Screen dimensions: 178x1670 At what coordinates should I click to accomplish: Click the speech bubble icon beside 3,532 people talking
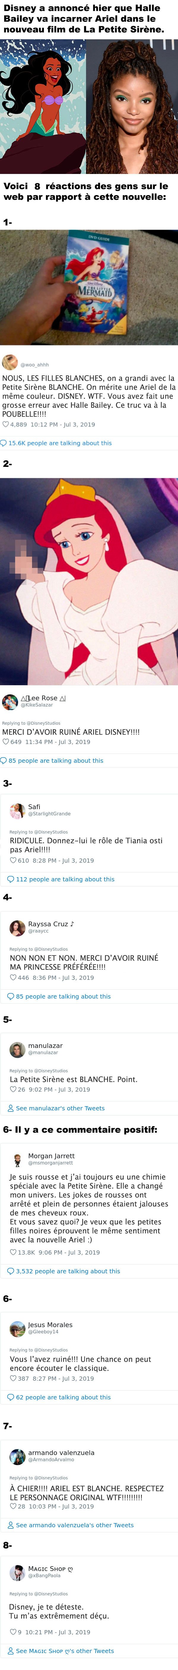pyautogui.click(x=11, y=1271)
